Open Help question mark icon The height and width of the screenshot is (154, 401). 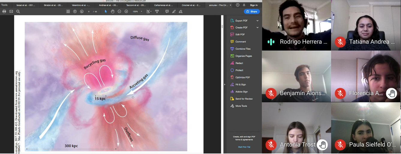coord(238,5)
